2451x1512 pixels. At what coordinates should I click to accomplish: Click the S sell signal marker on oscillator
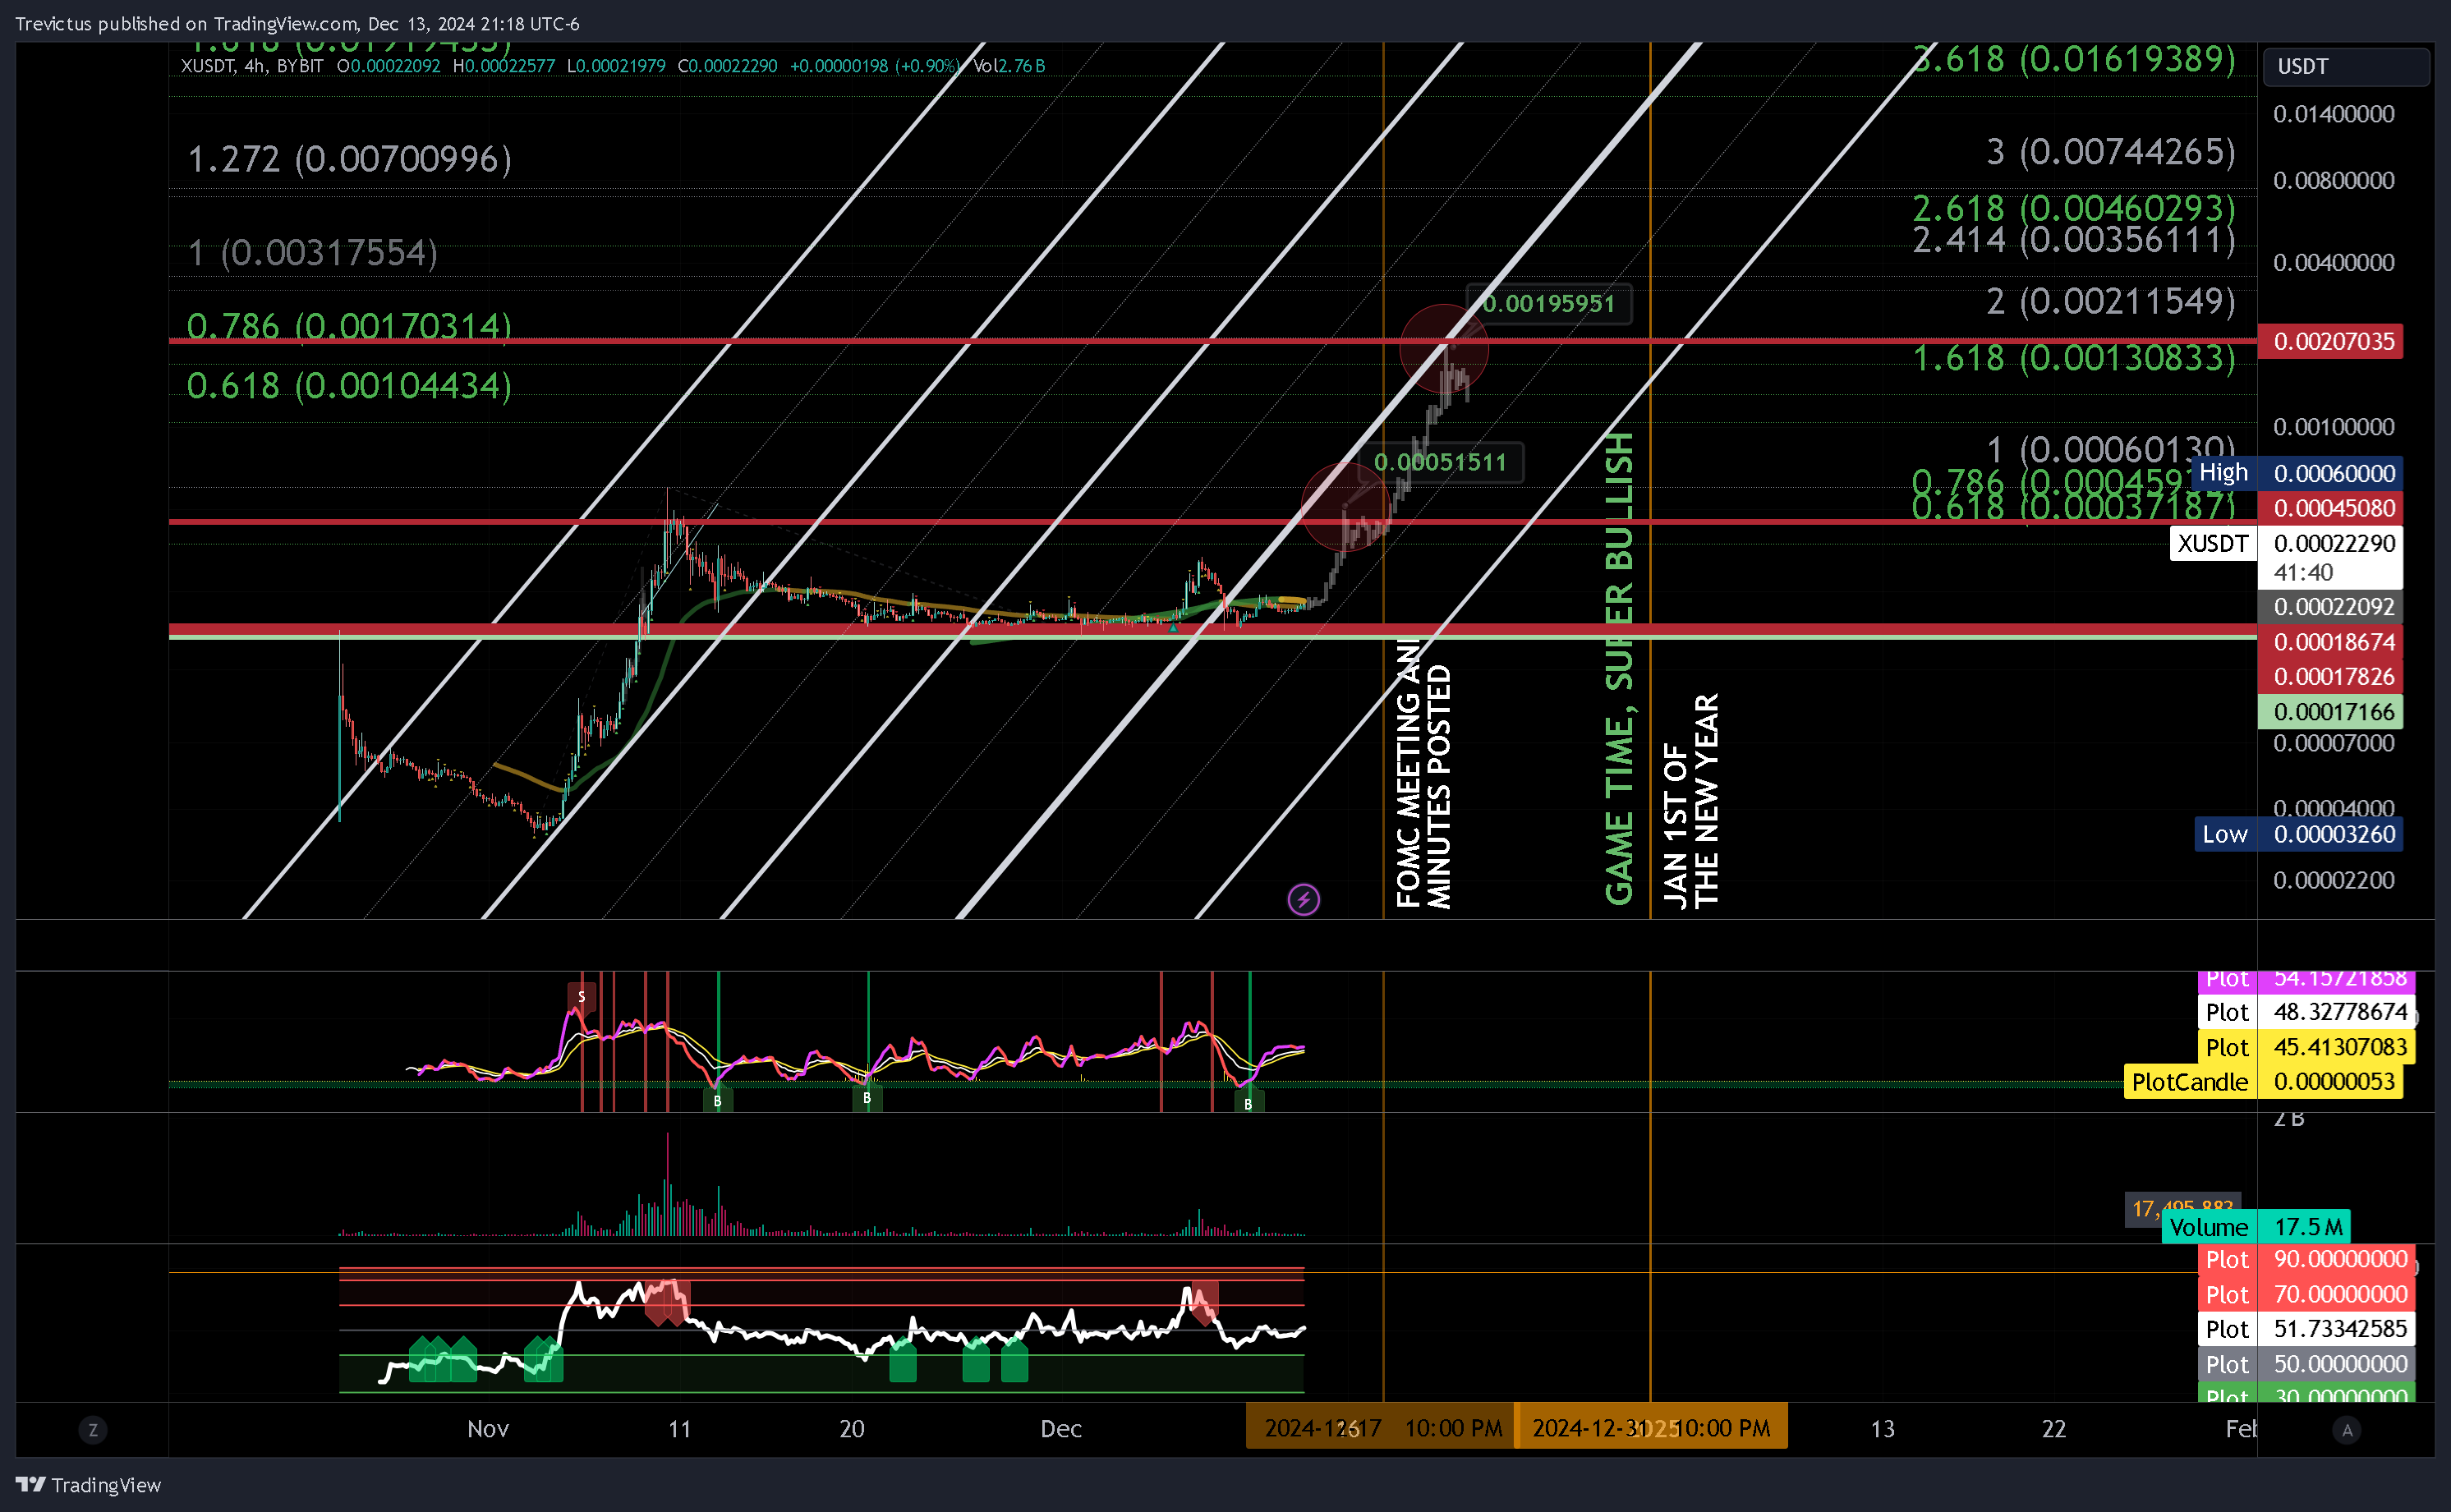tap(581, 996)
